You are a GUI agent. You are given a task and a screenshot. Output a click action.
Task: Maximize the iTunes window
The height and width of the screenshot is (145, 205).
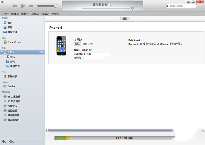pos(193,2)
